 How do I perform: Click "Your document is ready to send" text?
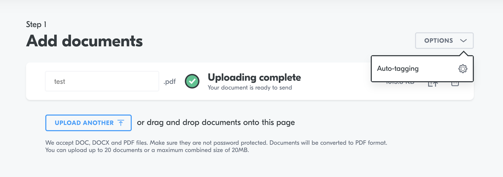pos(250,88)
